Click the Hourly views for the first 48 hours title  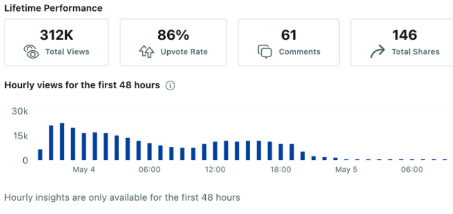pyautogui.click(x=82, y=85)
